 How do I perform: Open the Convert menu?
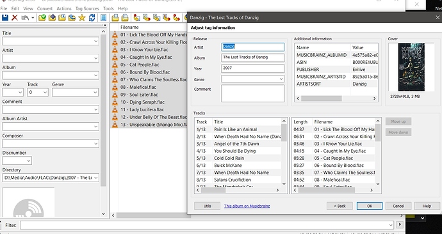point(45,9)
